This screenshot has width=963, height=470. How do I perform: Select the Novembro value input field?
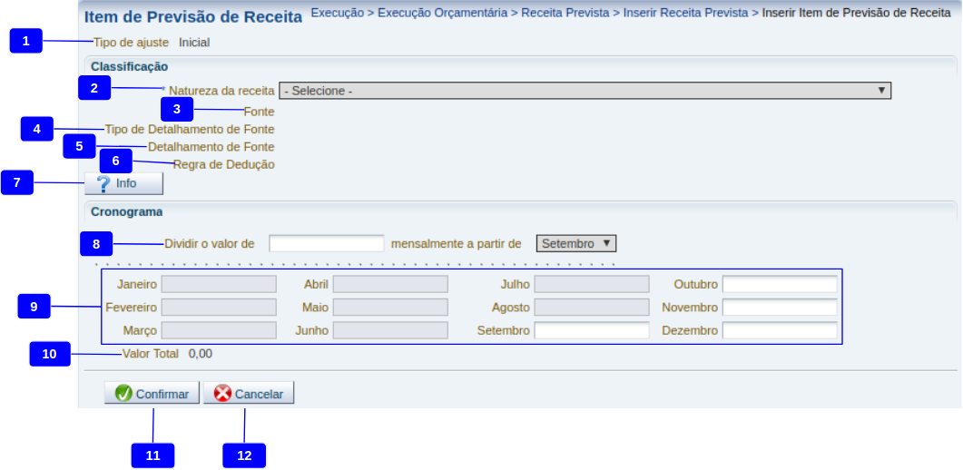[x=779, y=308]
